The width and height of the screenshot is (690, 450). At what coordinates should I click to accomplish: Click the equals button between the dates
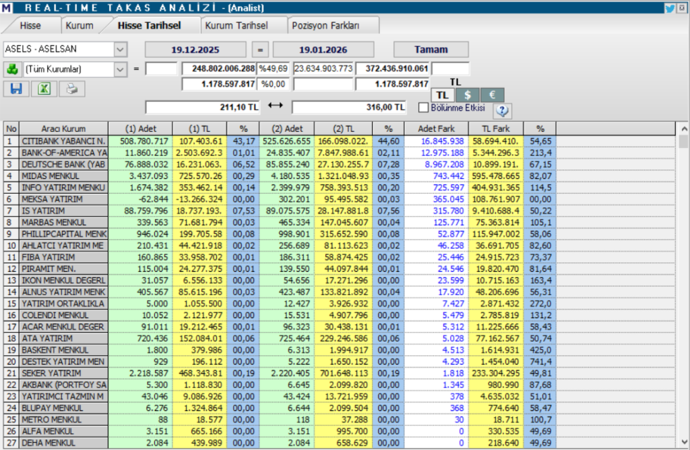point(261,50)
